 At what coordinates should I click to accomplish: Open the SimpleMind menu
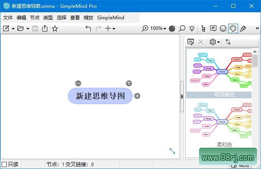(111, 17)
